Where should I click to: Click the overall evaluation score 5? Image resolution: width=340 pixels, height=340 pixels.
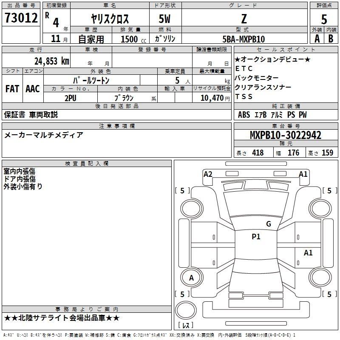(324, 19)
